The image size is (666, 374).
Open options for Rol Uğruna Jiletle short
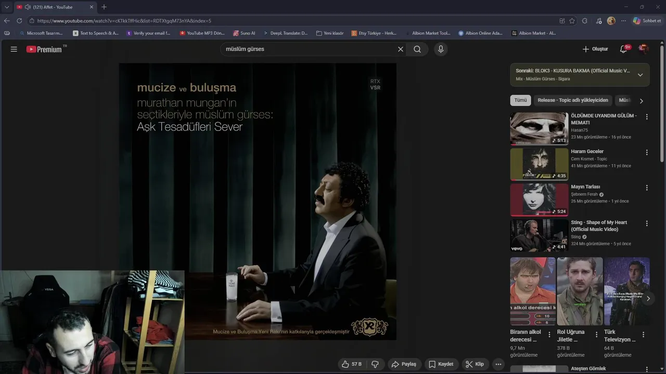pyautogui.click(x=596, y=335)
